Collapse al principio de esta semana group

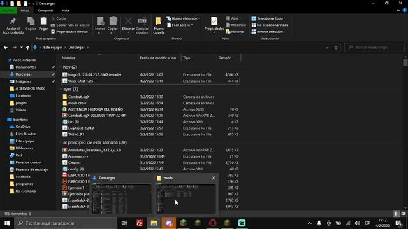click(x=61, y=142)
